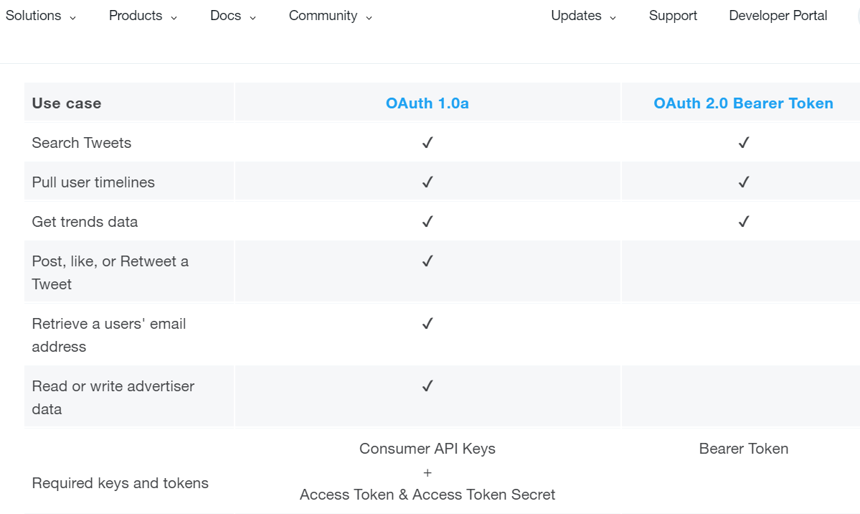This screenshot has width=860, height=514.
Task: Open the Developer Portal
Action: 778,16
